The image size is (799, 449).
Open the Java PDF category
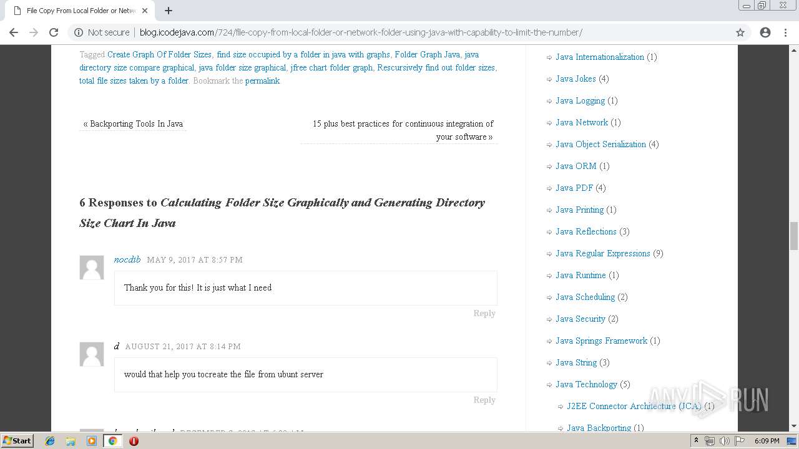(x=574, y=188)
